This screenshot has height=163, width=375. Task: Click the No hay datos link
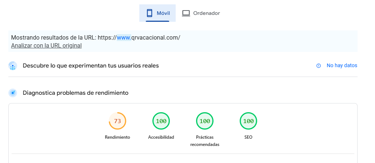pos(342,65)
